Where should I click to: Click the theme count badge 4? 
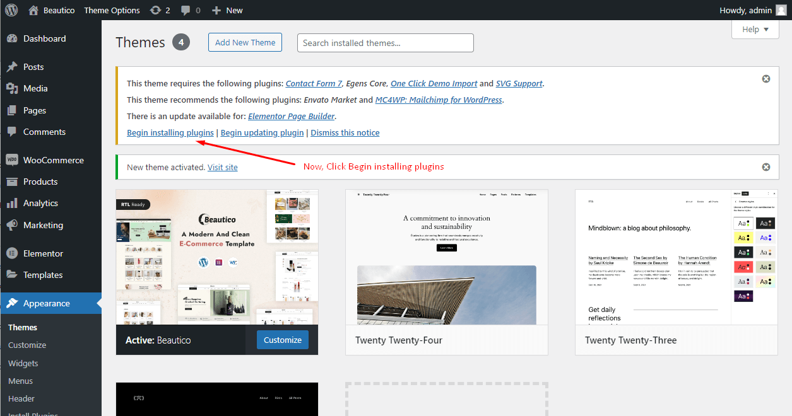click(181, 42)
